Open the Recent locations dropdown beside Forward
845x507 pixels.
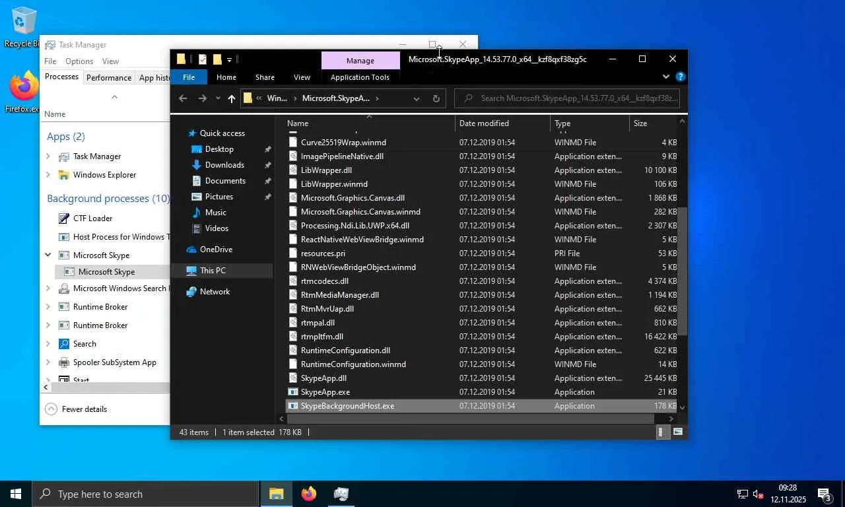[x=217, y=99]
